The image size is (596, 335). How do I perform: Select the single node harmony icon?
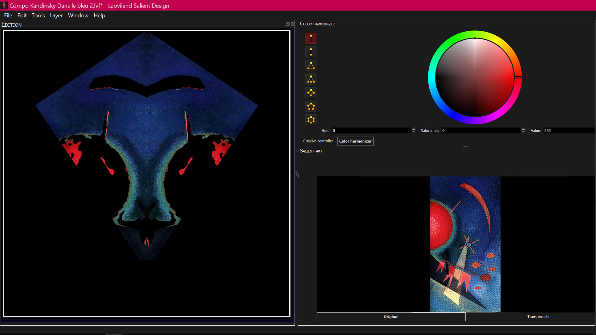pos(311,38)
